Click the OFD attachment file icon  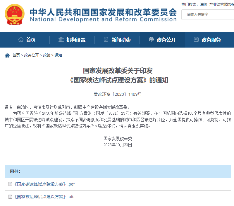11,197
